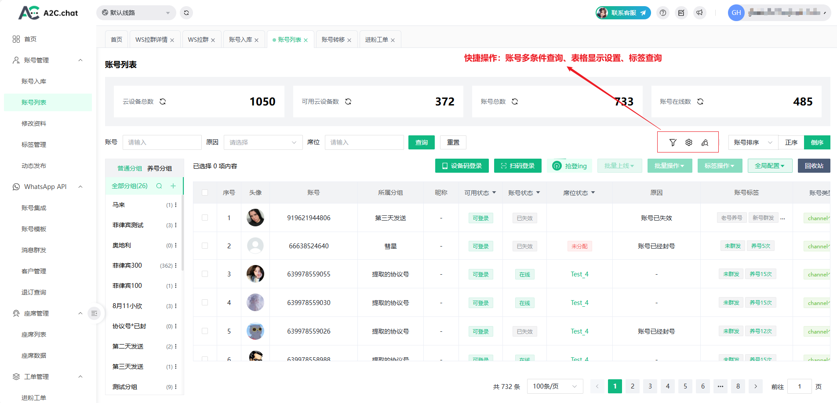
Task: Expand the 100 per page dropdown
Action: click(x=555, y=386)
